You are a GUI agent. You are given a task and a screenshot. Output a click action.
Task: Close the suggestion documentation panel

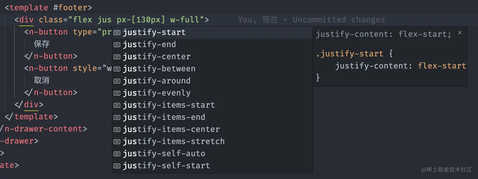point(460,33)
